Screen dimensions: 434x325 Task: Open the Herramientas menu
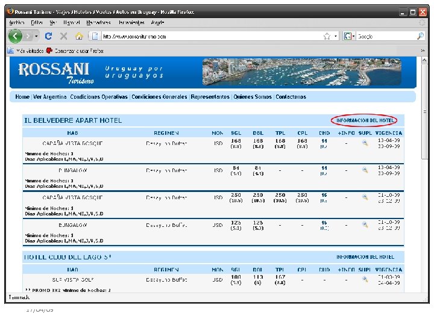point(131,22)
